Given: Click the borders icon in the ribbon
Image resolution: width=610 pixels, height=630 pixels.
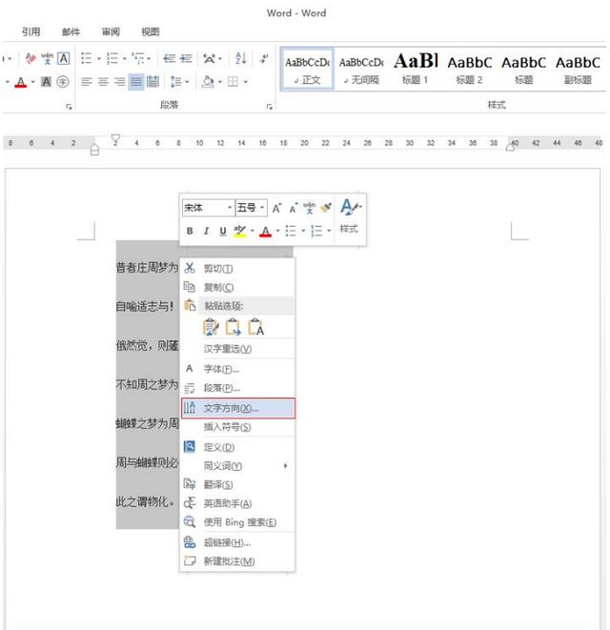Looking at the screenshot, I should pos(233,82).
